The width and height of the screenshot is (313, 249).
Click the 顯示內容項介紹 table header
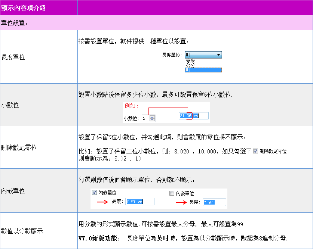coord(24,7)
